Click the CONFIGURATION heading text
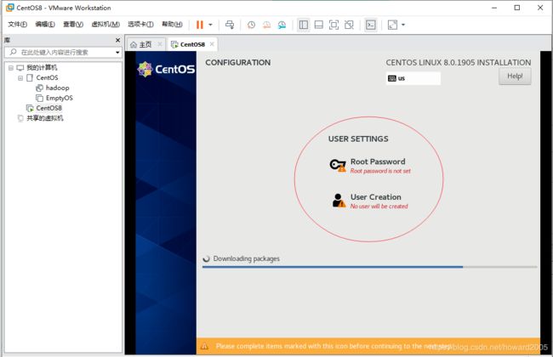This screenshot has height=357, width=553. [238, 63]
